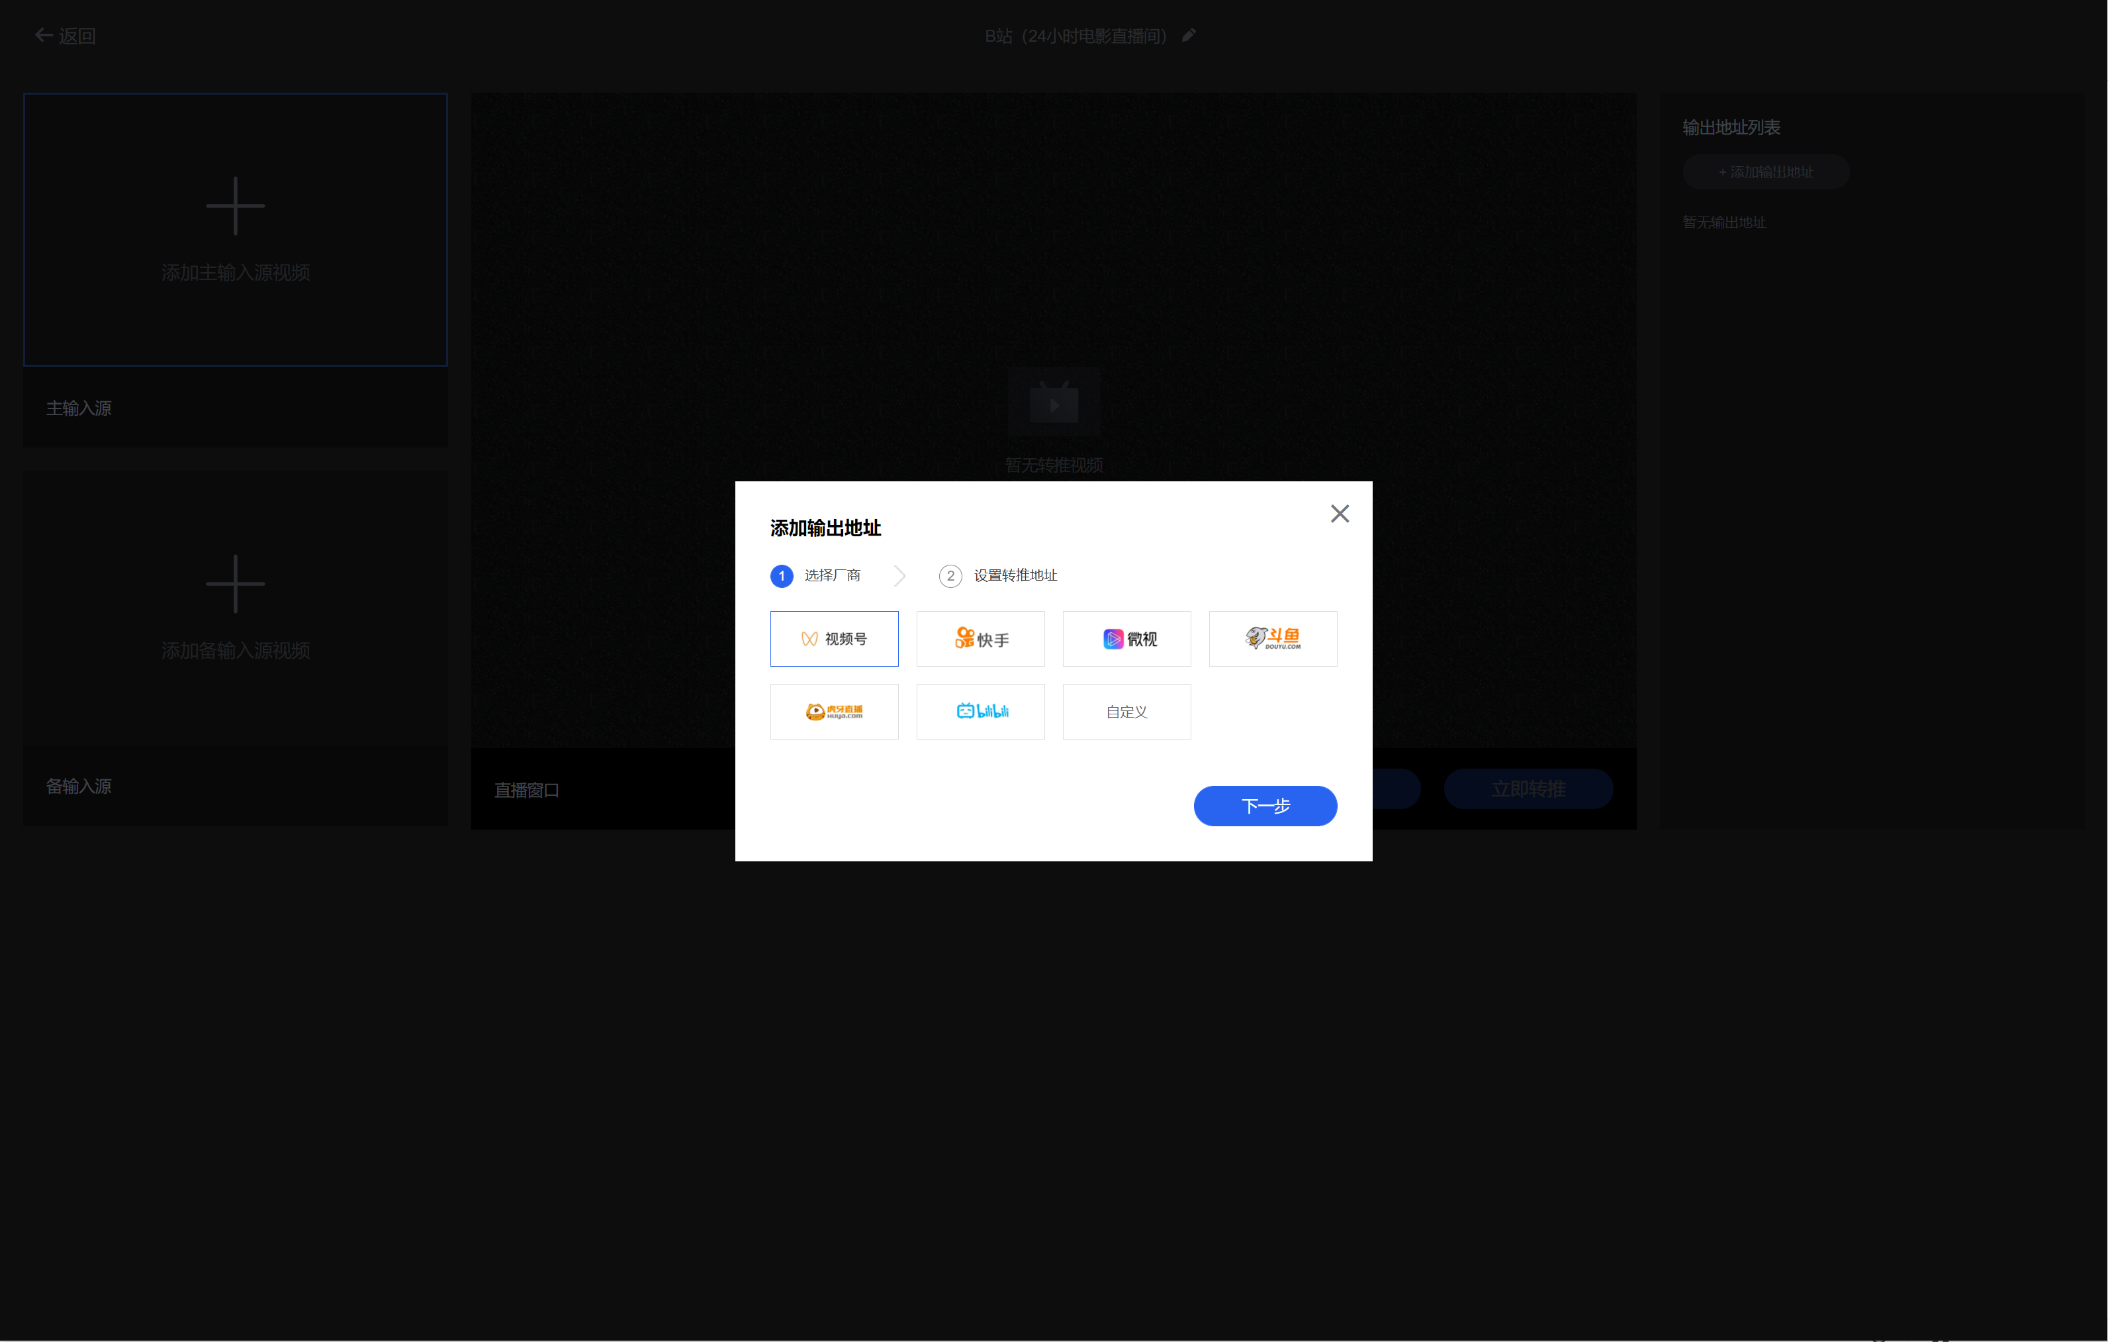This screenshot has width=2108, height=1342.
Task: Pick the 微视 vendor tile
Action: [x=1126, y=639]
